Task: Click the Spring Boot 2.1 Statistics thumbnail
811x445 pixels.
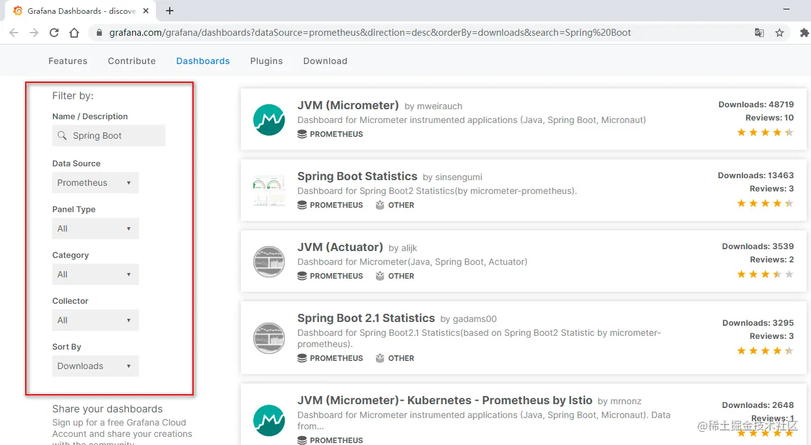Action: pyautogui.click(x=269, y=338)
